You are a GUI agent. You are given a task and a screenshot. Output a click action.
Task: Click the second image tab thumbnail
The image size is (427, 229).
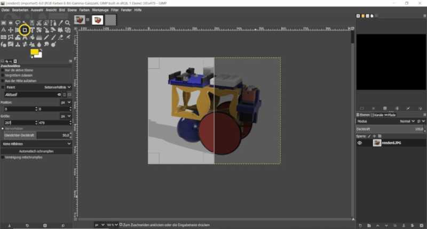coord(98,20)
